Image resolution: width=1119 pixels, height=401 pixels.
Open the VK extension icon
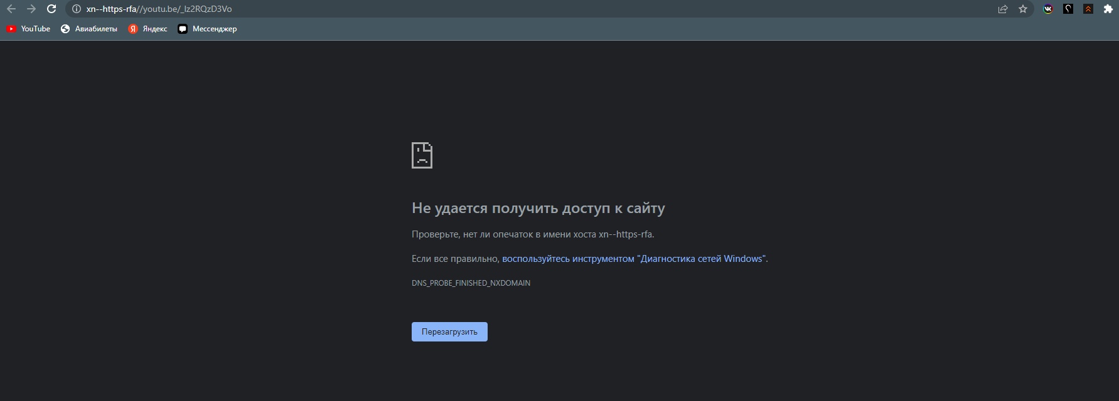[1048, 9]
